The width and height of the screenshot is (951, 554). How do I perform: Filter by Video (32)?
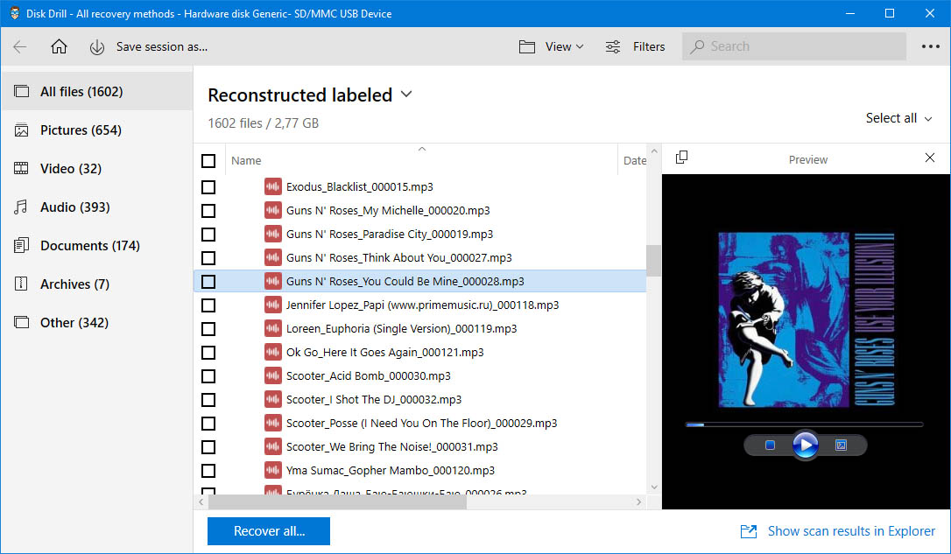97,169
